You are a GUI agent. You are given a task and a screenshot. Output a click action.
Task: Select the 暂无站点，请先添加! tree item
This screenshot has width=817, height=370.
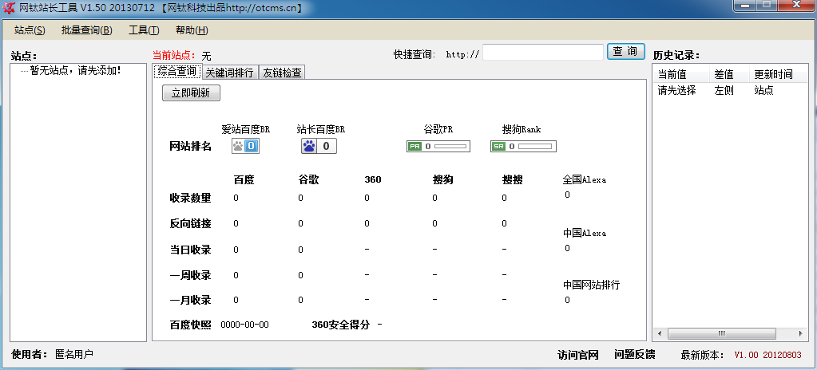pos(76,70)
